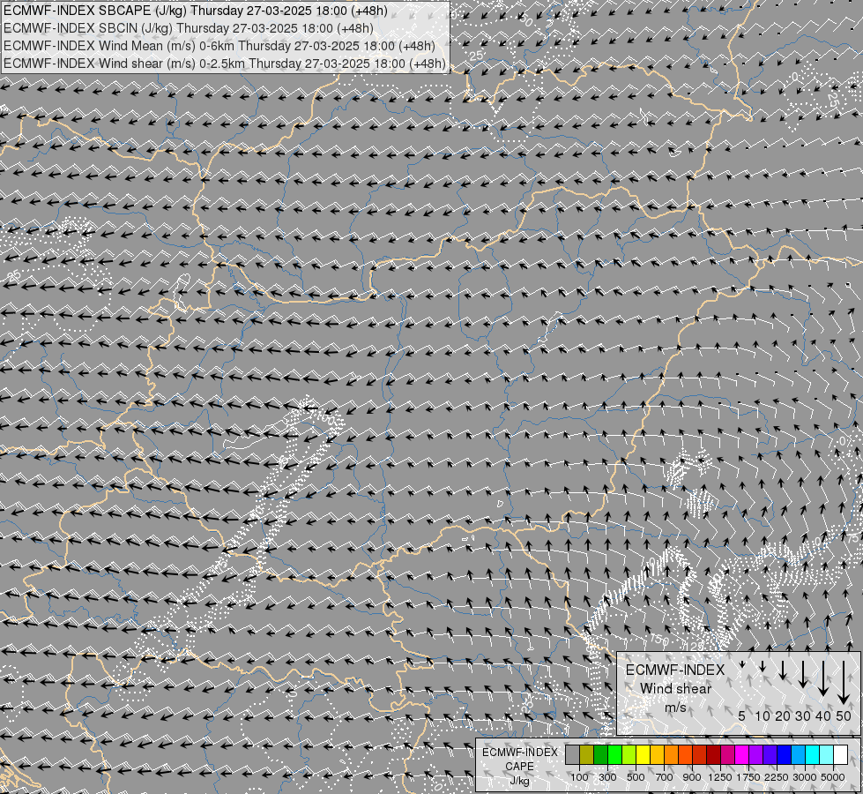The width and height of the screenshot is (863, 794).
Task: Click the 30 m/s wind shear legend arrow
Action: tap(803, 674)
